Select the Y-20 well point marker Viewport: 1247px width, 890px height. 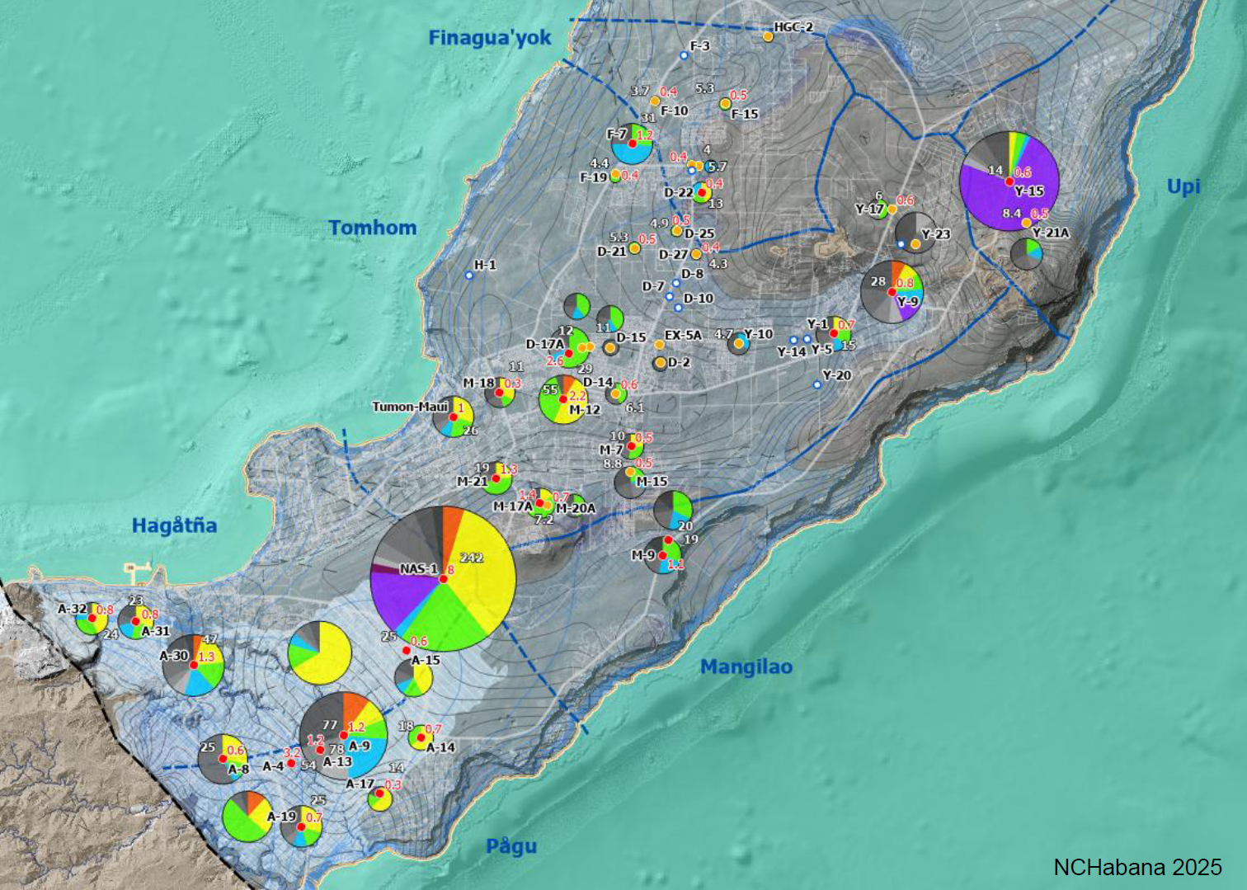coord(817,384)
